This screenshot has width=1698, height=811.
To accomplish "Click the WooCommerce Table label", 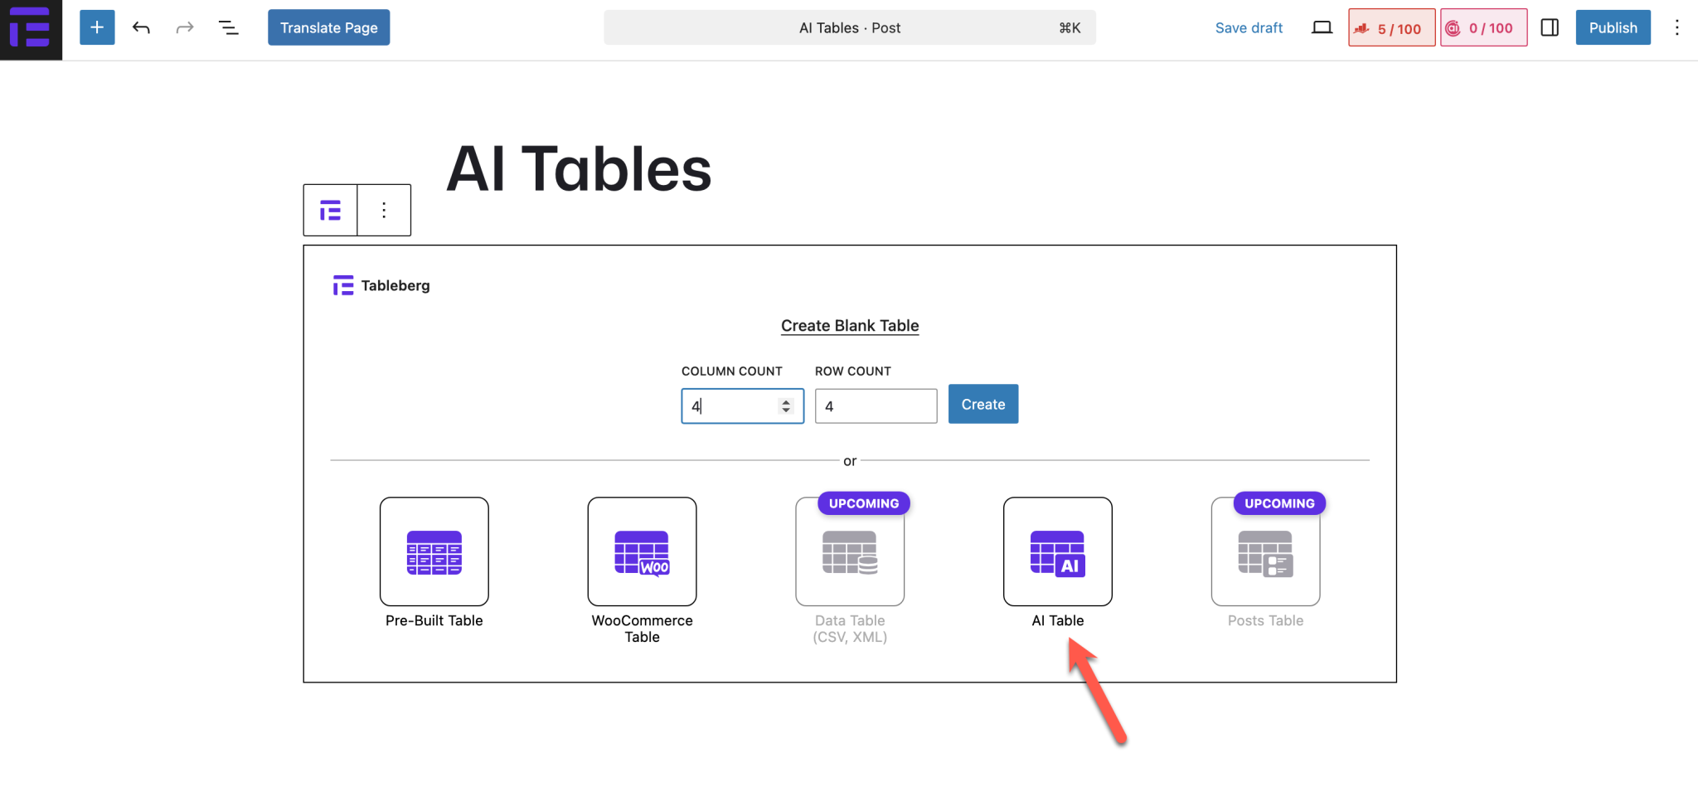I will (x=643, y=629).
